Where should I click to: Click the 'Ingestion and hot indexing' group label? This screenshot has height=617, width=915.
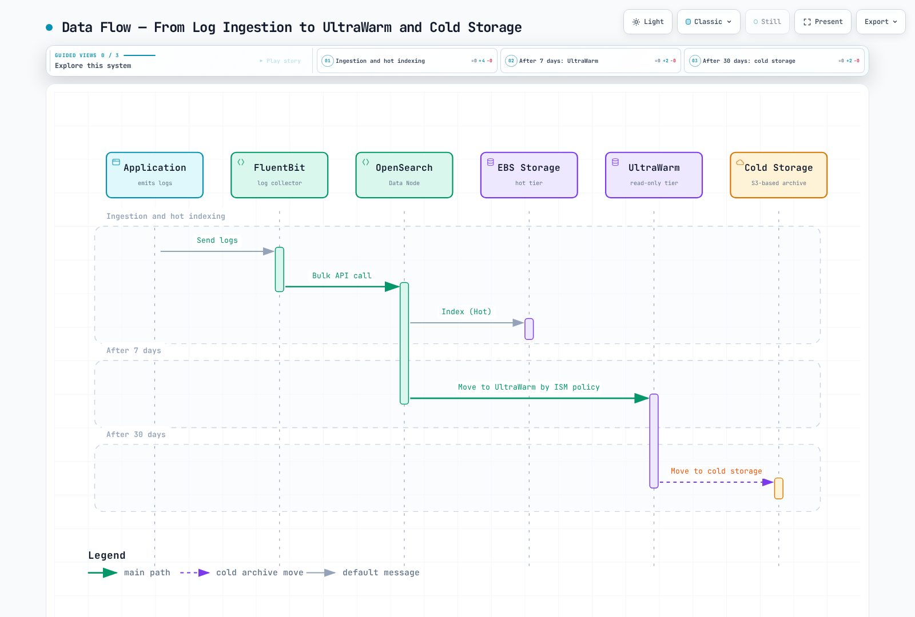point(166,217)
